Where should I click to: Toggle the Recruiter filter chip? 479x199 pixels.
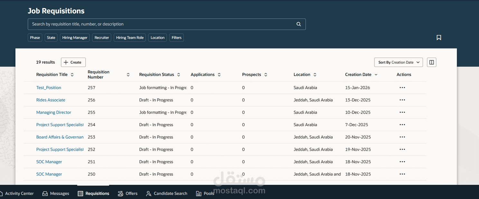tap(102, 38)
